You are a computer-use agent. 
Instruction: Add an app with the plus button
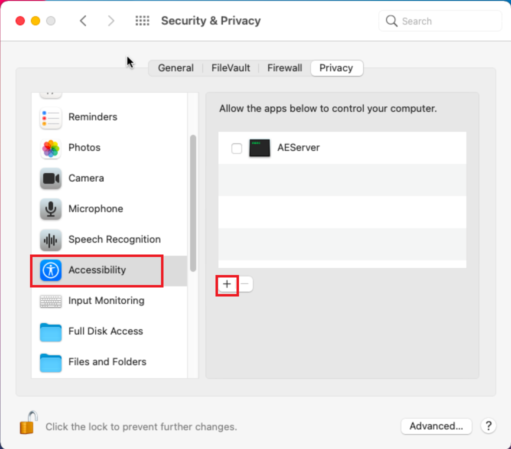pyautogui.click(x=227, y=284)
